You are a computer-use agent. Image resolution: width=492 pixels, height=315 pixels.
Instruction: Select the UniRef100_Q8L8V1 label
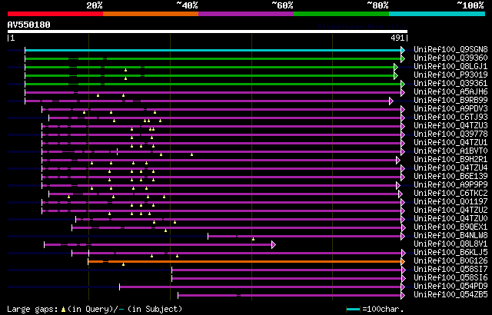coord(450,244)
